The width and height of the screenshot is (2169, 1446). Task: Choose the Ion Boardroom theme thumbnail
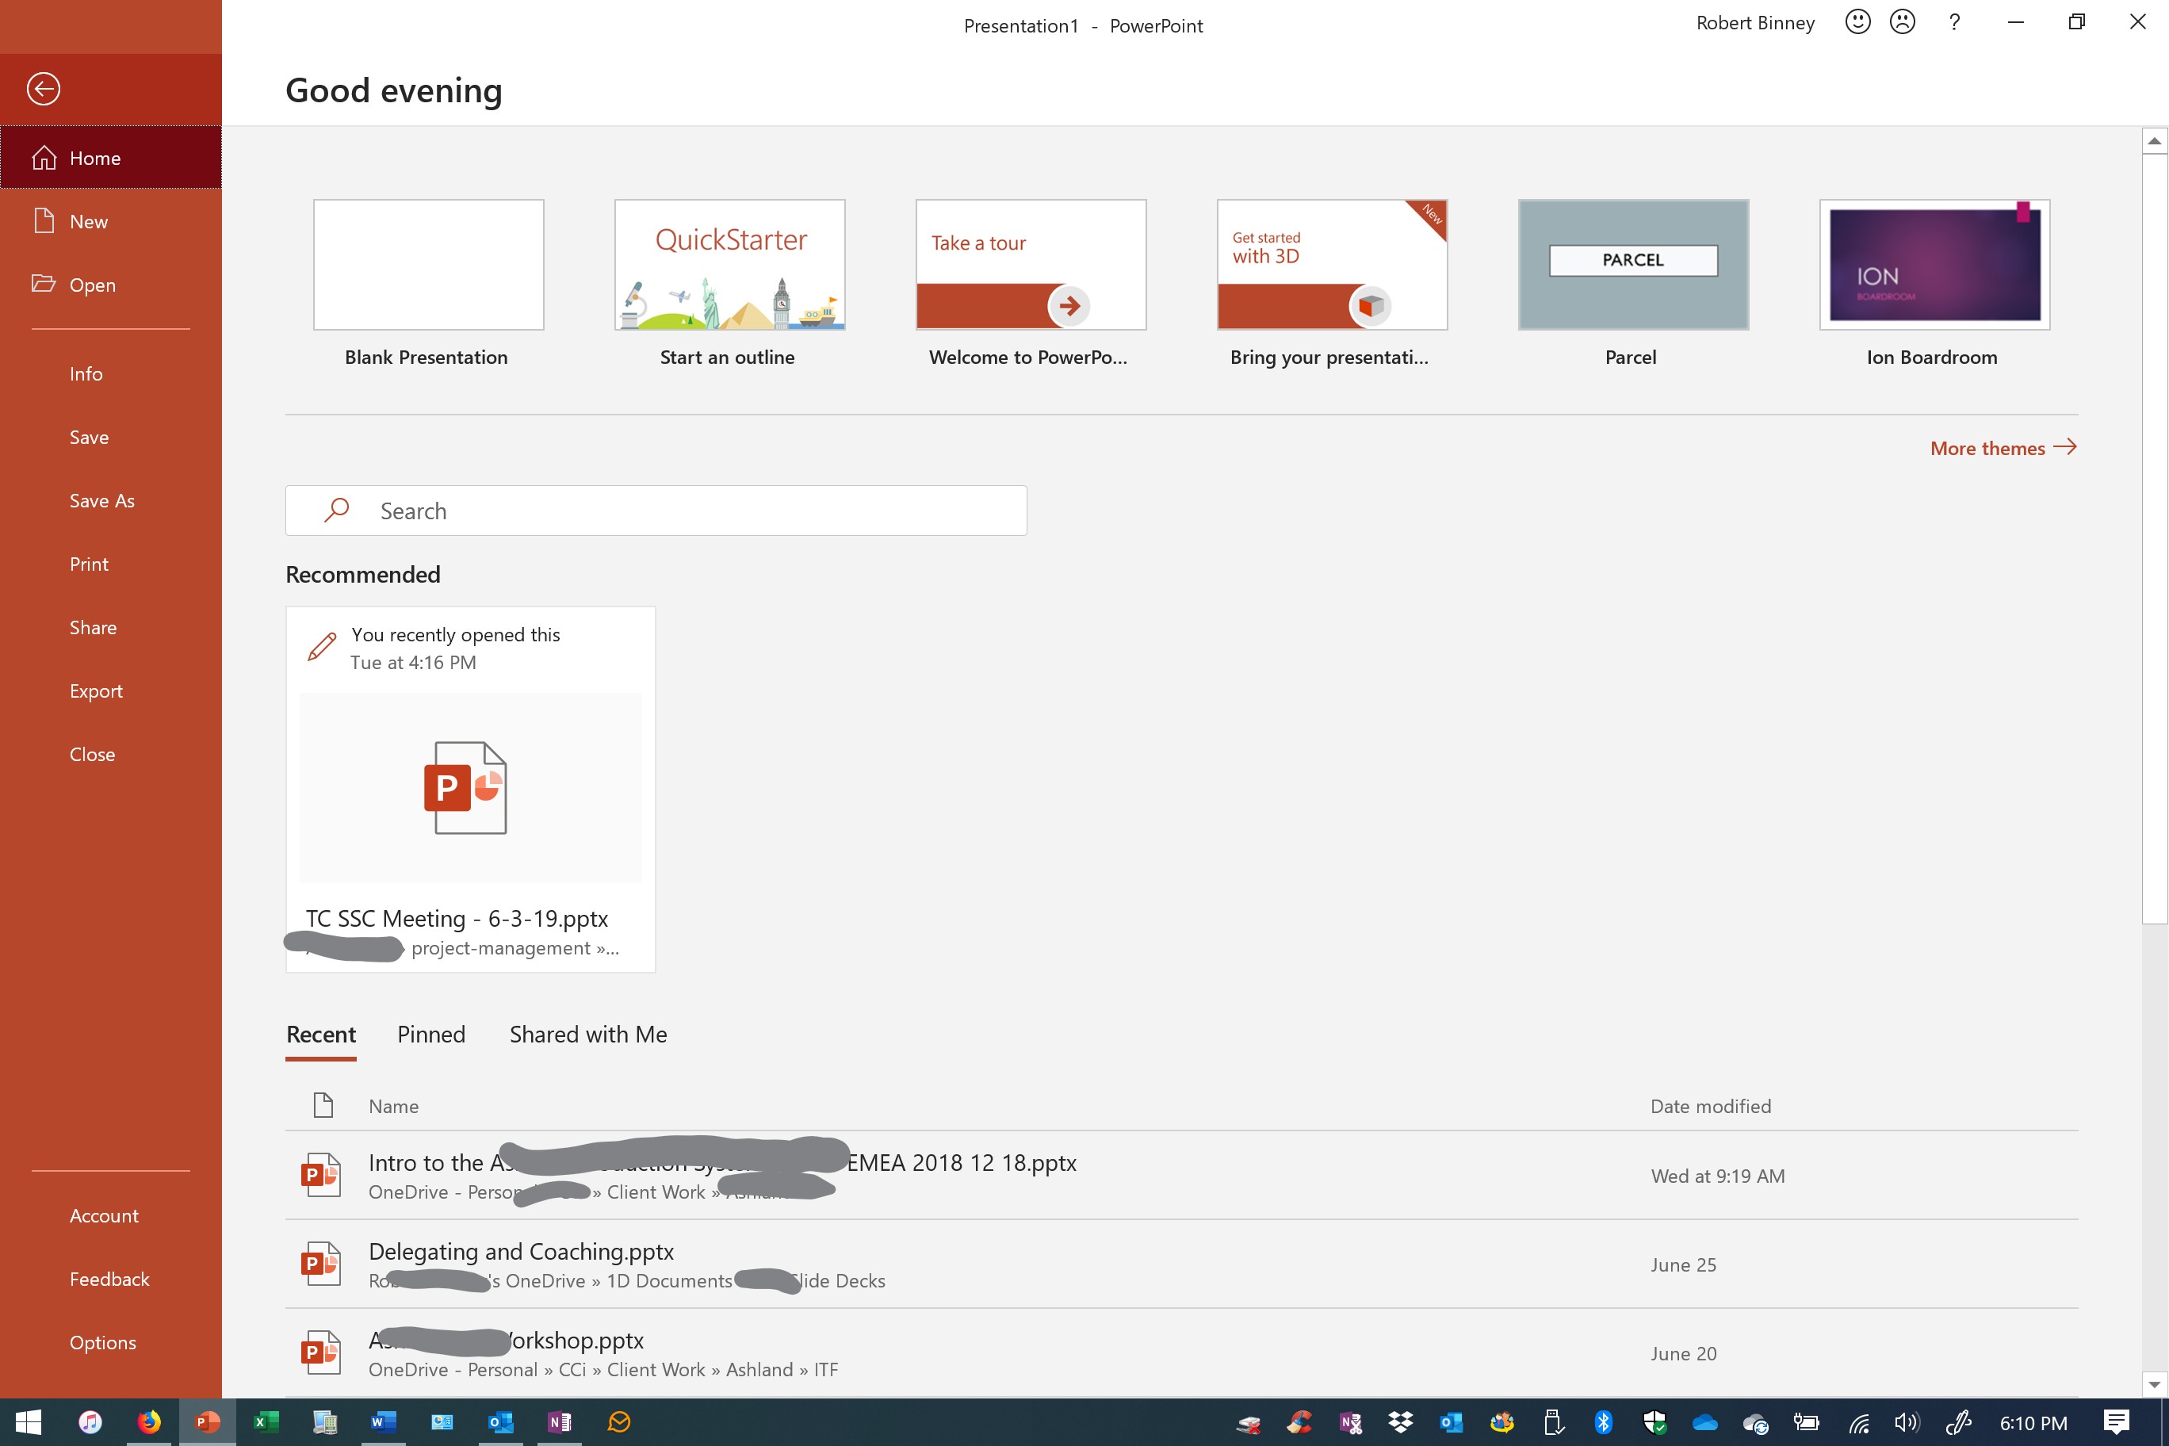click(x=1934, y=265)
